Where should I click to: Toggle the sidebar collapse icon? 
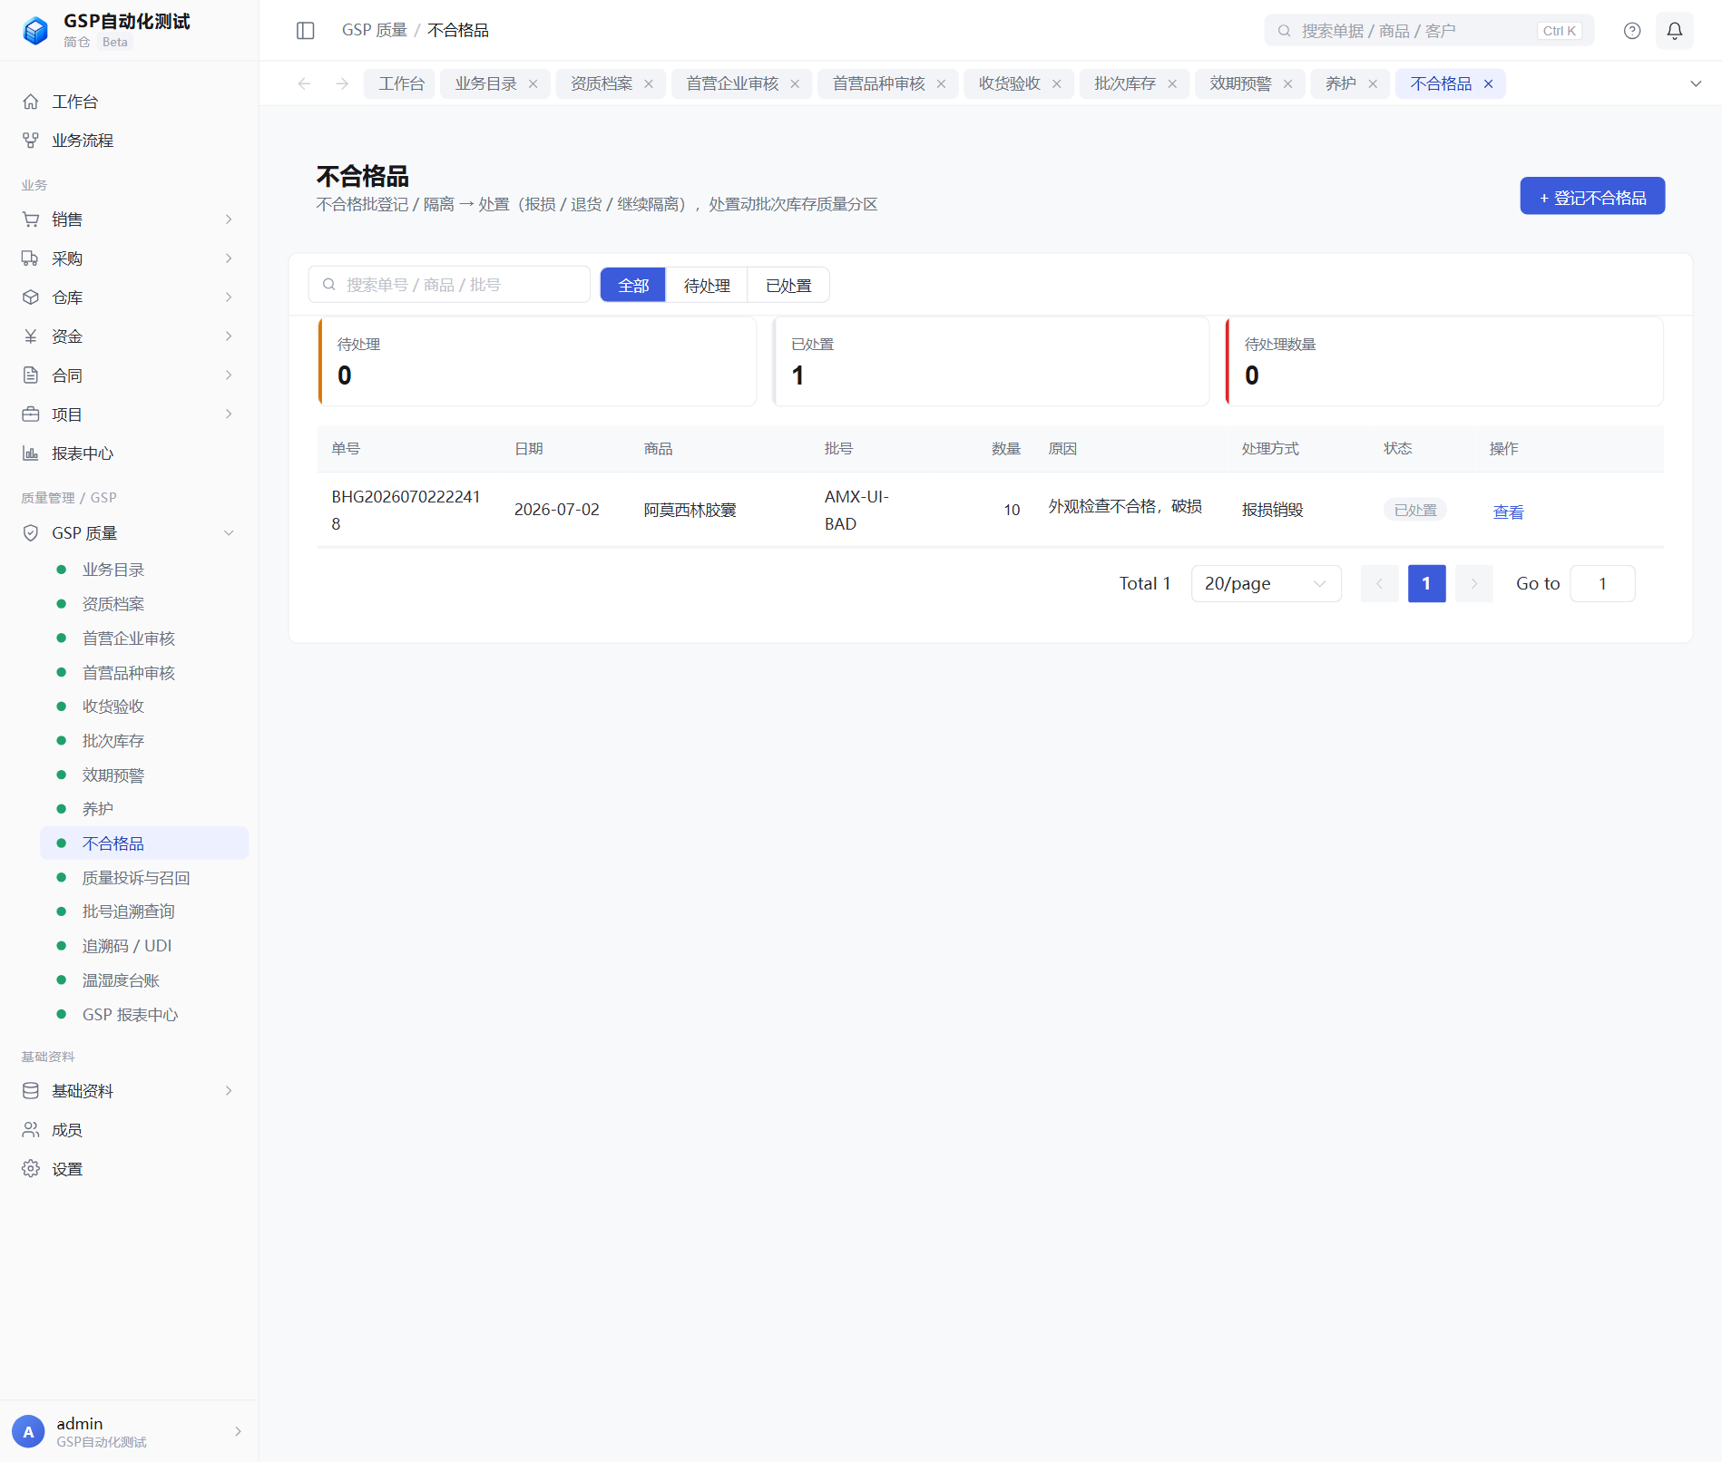(x=306, y=31)
